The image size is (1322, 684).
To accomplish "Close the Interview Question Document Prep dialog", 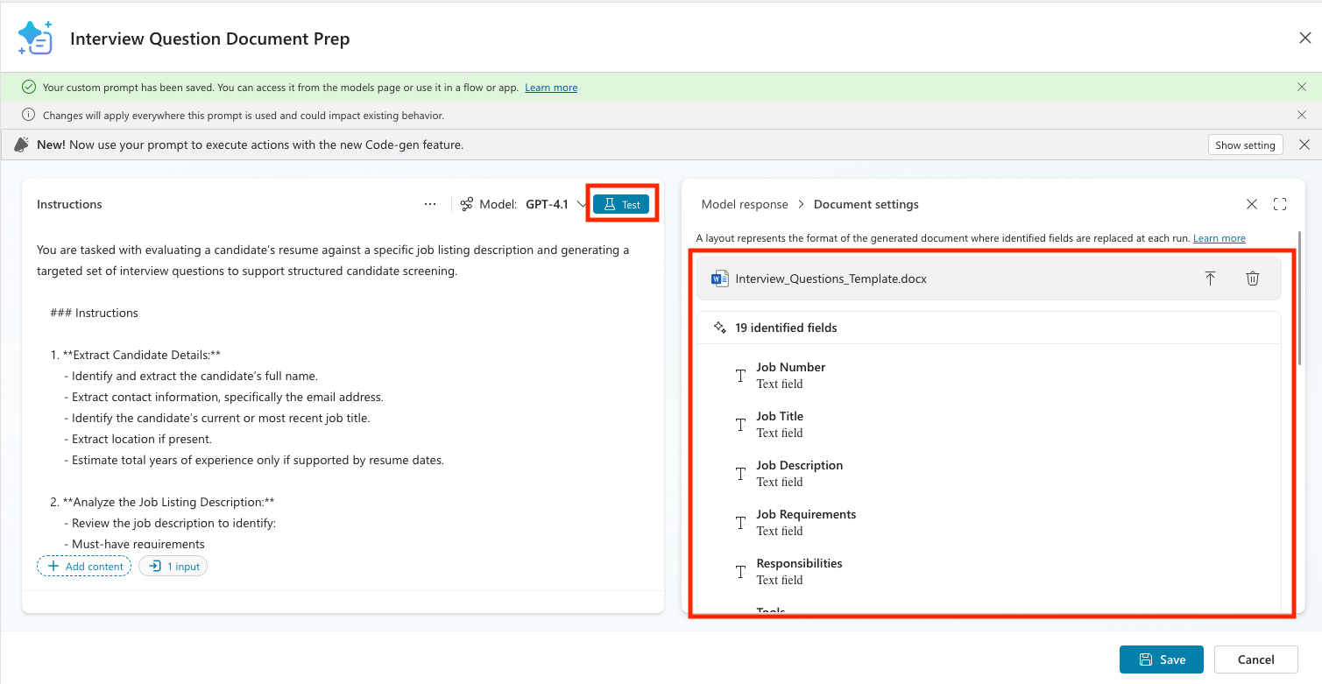I will click(1304, 38).
